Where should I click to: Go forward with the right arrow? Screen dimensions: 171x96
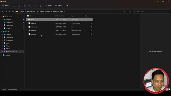6,11
